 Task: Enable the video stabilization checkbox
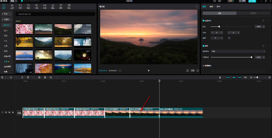(x=204, y=65)
